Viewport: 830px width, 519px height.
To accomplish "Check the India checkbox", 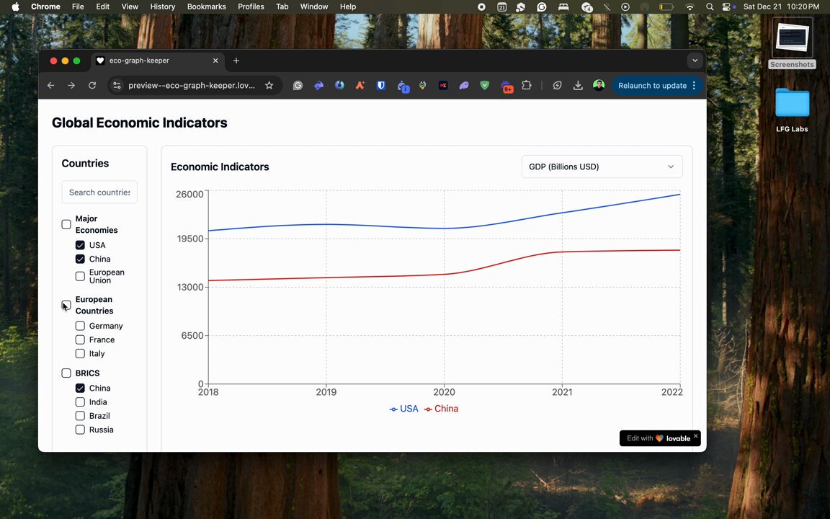I will 80,402.
